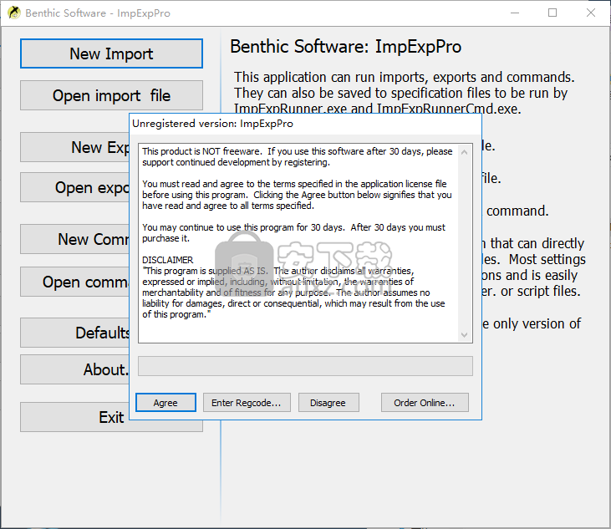The height and width of the screenshot is (529, 611).
Task: Click the New Export button
Action: (x=75, y=147)
